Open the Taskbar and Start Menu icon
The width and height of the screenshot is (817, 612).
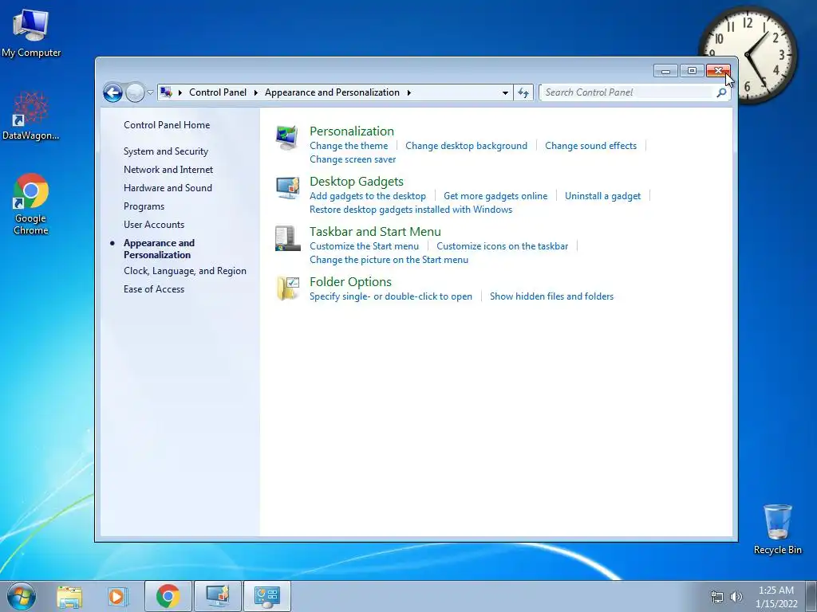tap(287, 238)
